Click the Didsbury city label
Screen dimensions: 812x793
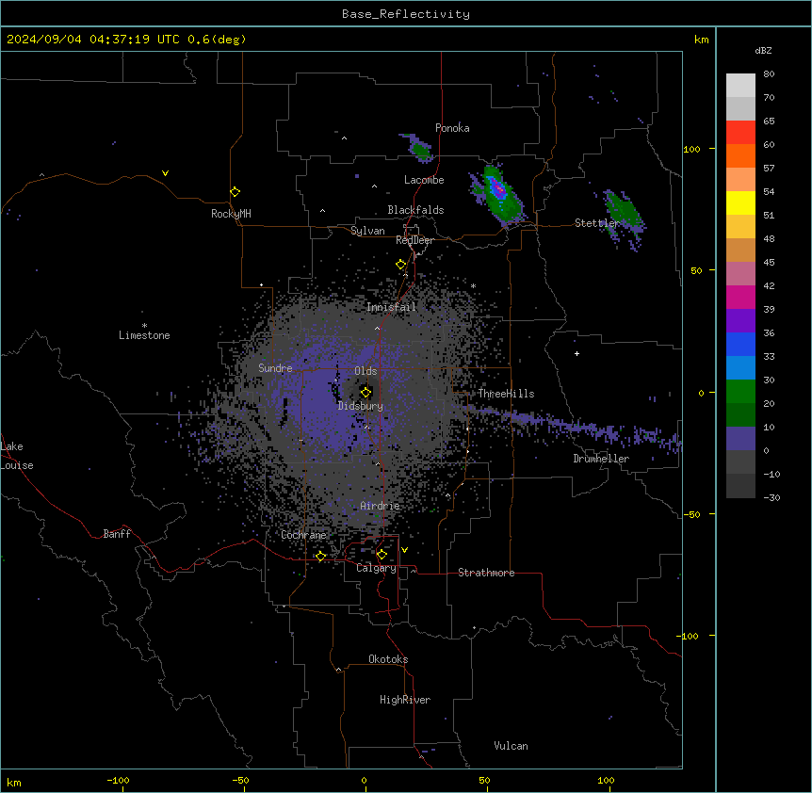(361, 406)
